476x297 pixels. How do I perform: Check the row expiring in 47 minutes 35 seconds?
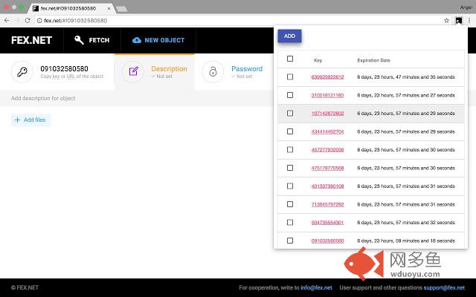pos(290,76)
